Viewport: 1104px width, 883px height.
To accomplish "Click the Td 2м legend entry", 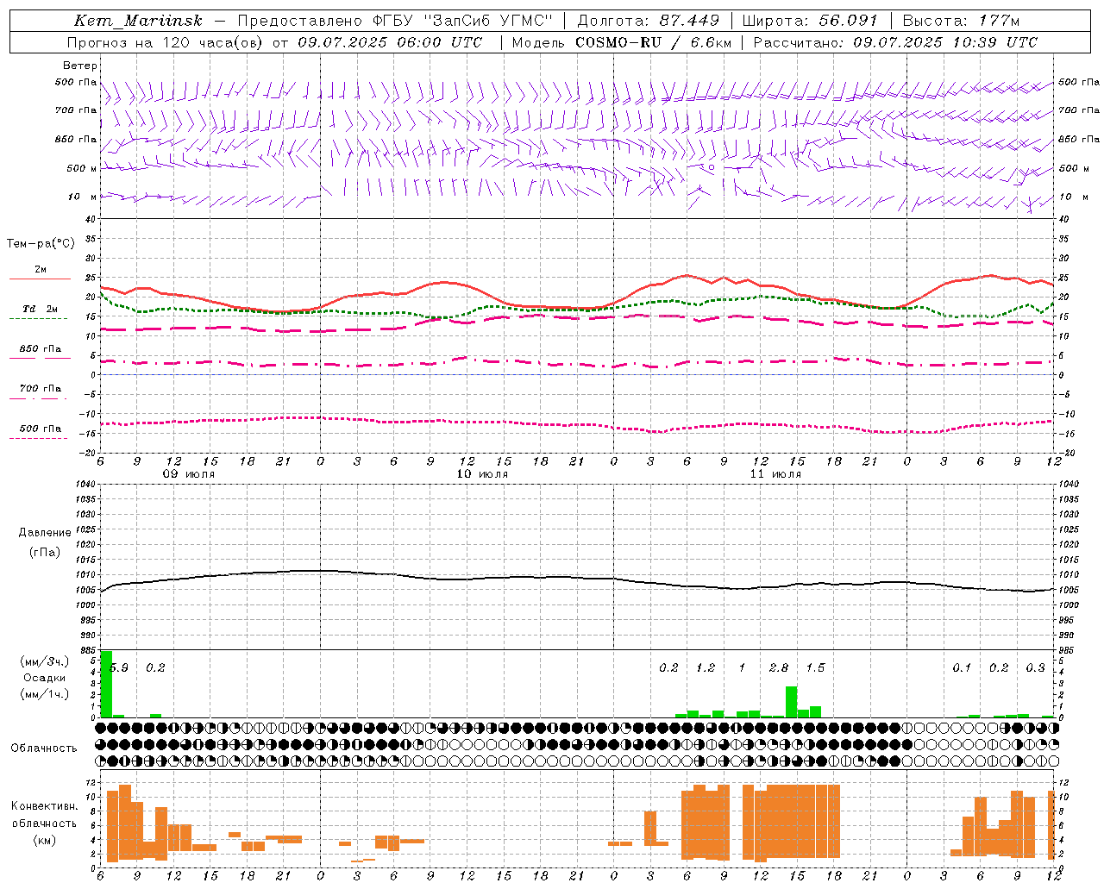I will (41, 309).
